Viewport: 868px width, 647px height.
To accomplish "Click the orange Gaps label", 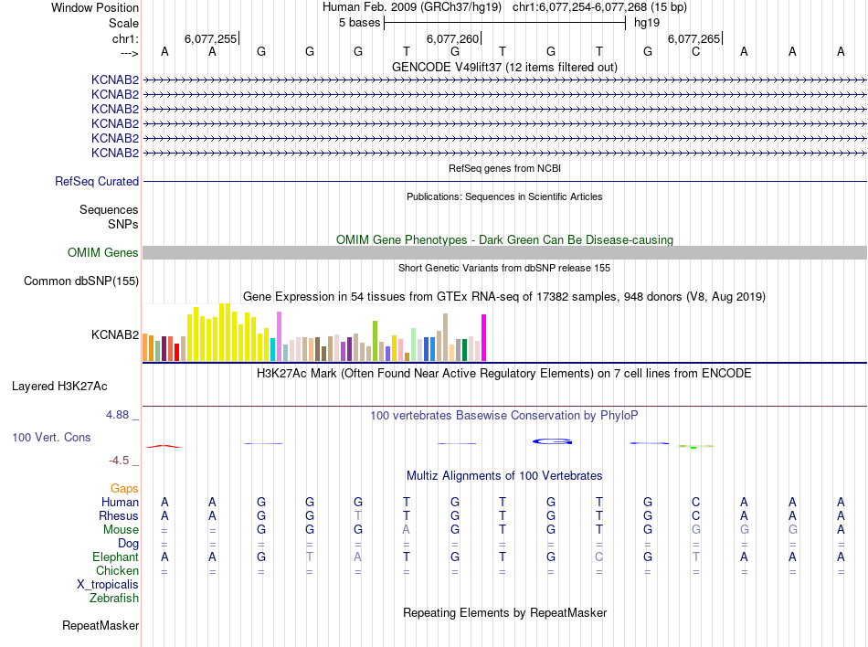I will pyautogui.click(x=124, y=489).
